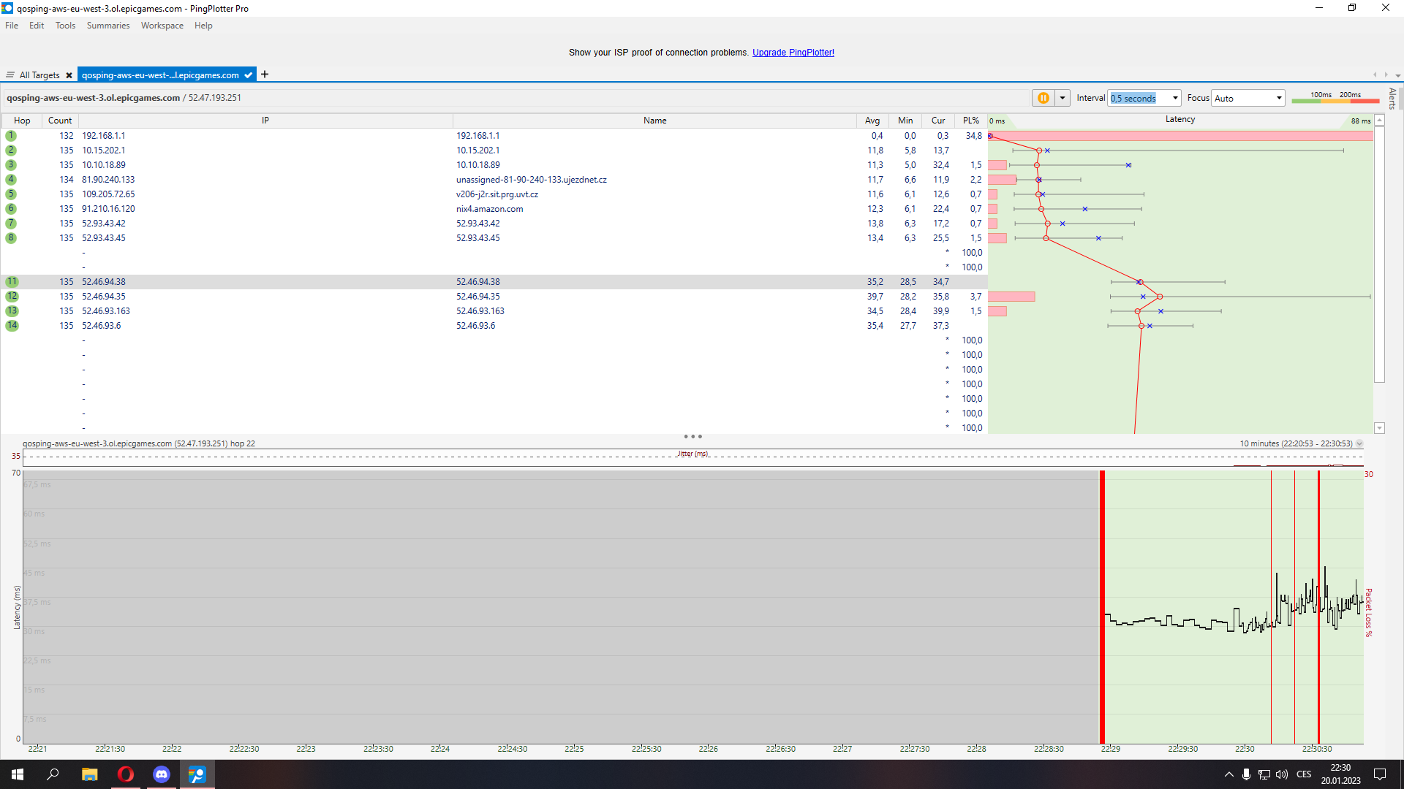Toggle hop 14 green graph indicator
Screen dimensions: 1404x789
click(12, 326)
